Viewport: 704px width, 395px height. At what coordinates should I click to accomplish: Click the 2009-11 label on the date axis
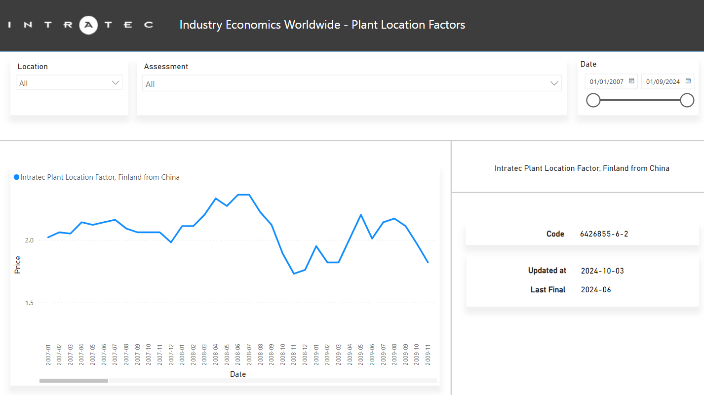pyautogui.click(x=427, y=355)
